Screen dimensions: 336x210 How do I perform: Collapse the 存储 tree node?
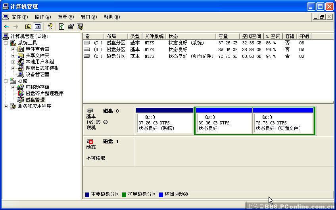(x=6, y=81)
